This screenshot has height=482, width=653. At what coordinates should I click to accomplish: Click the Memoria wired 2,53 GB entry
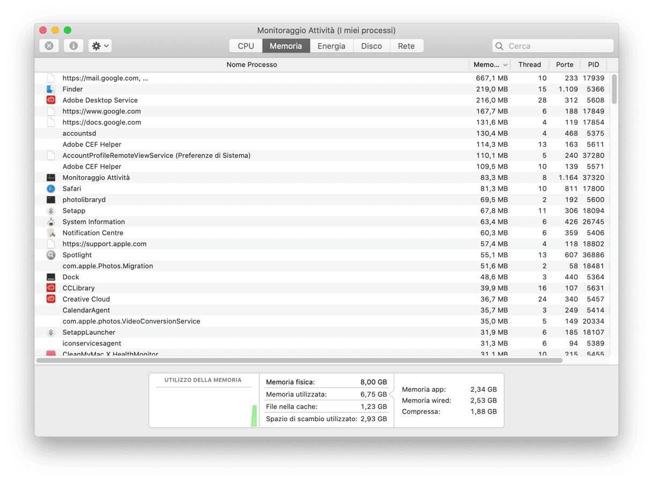click(x=449, y=400)
